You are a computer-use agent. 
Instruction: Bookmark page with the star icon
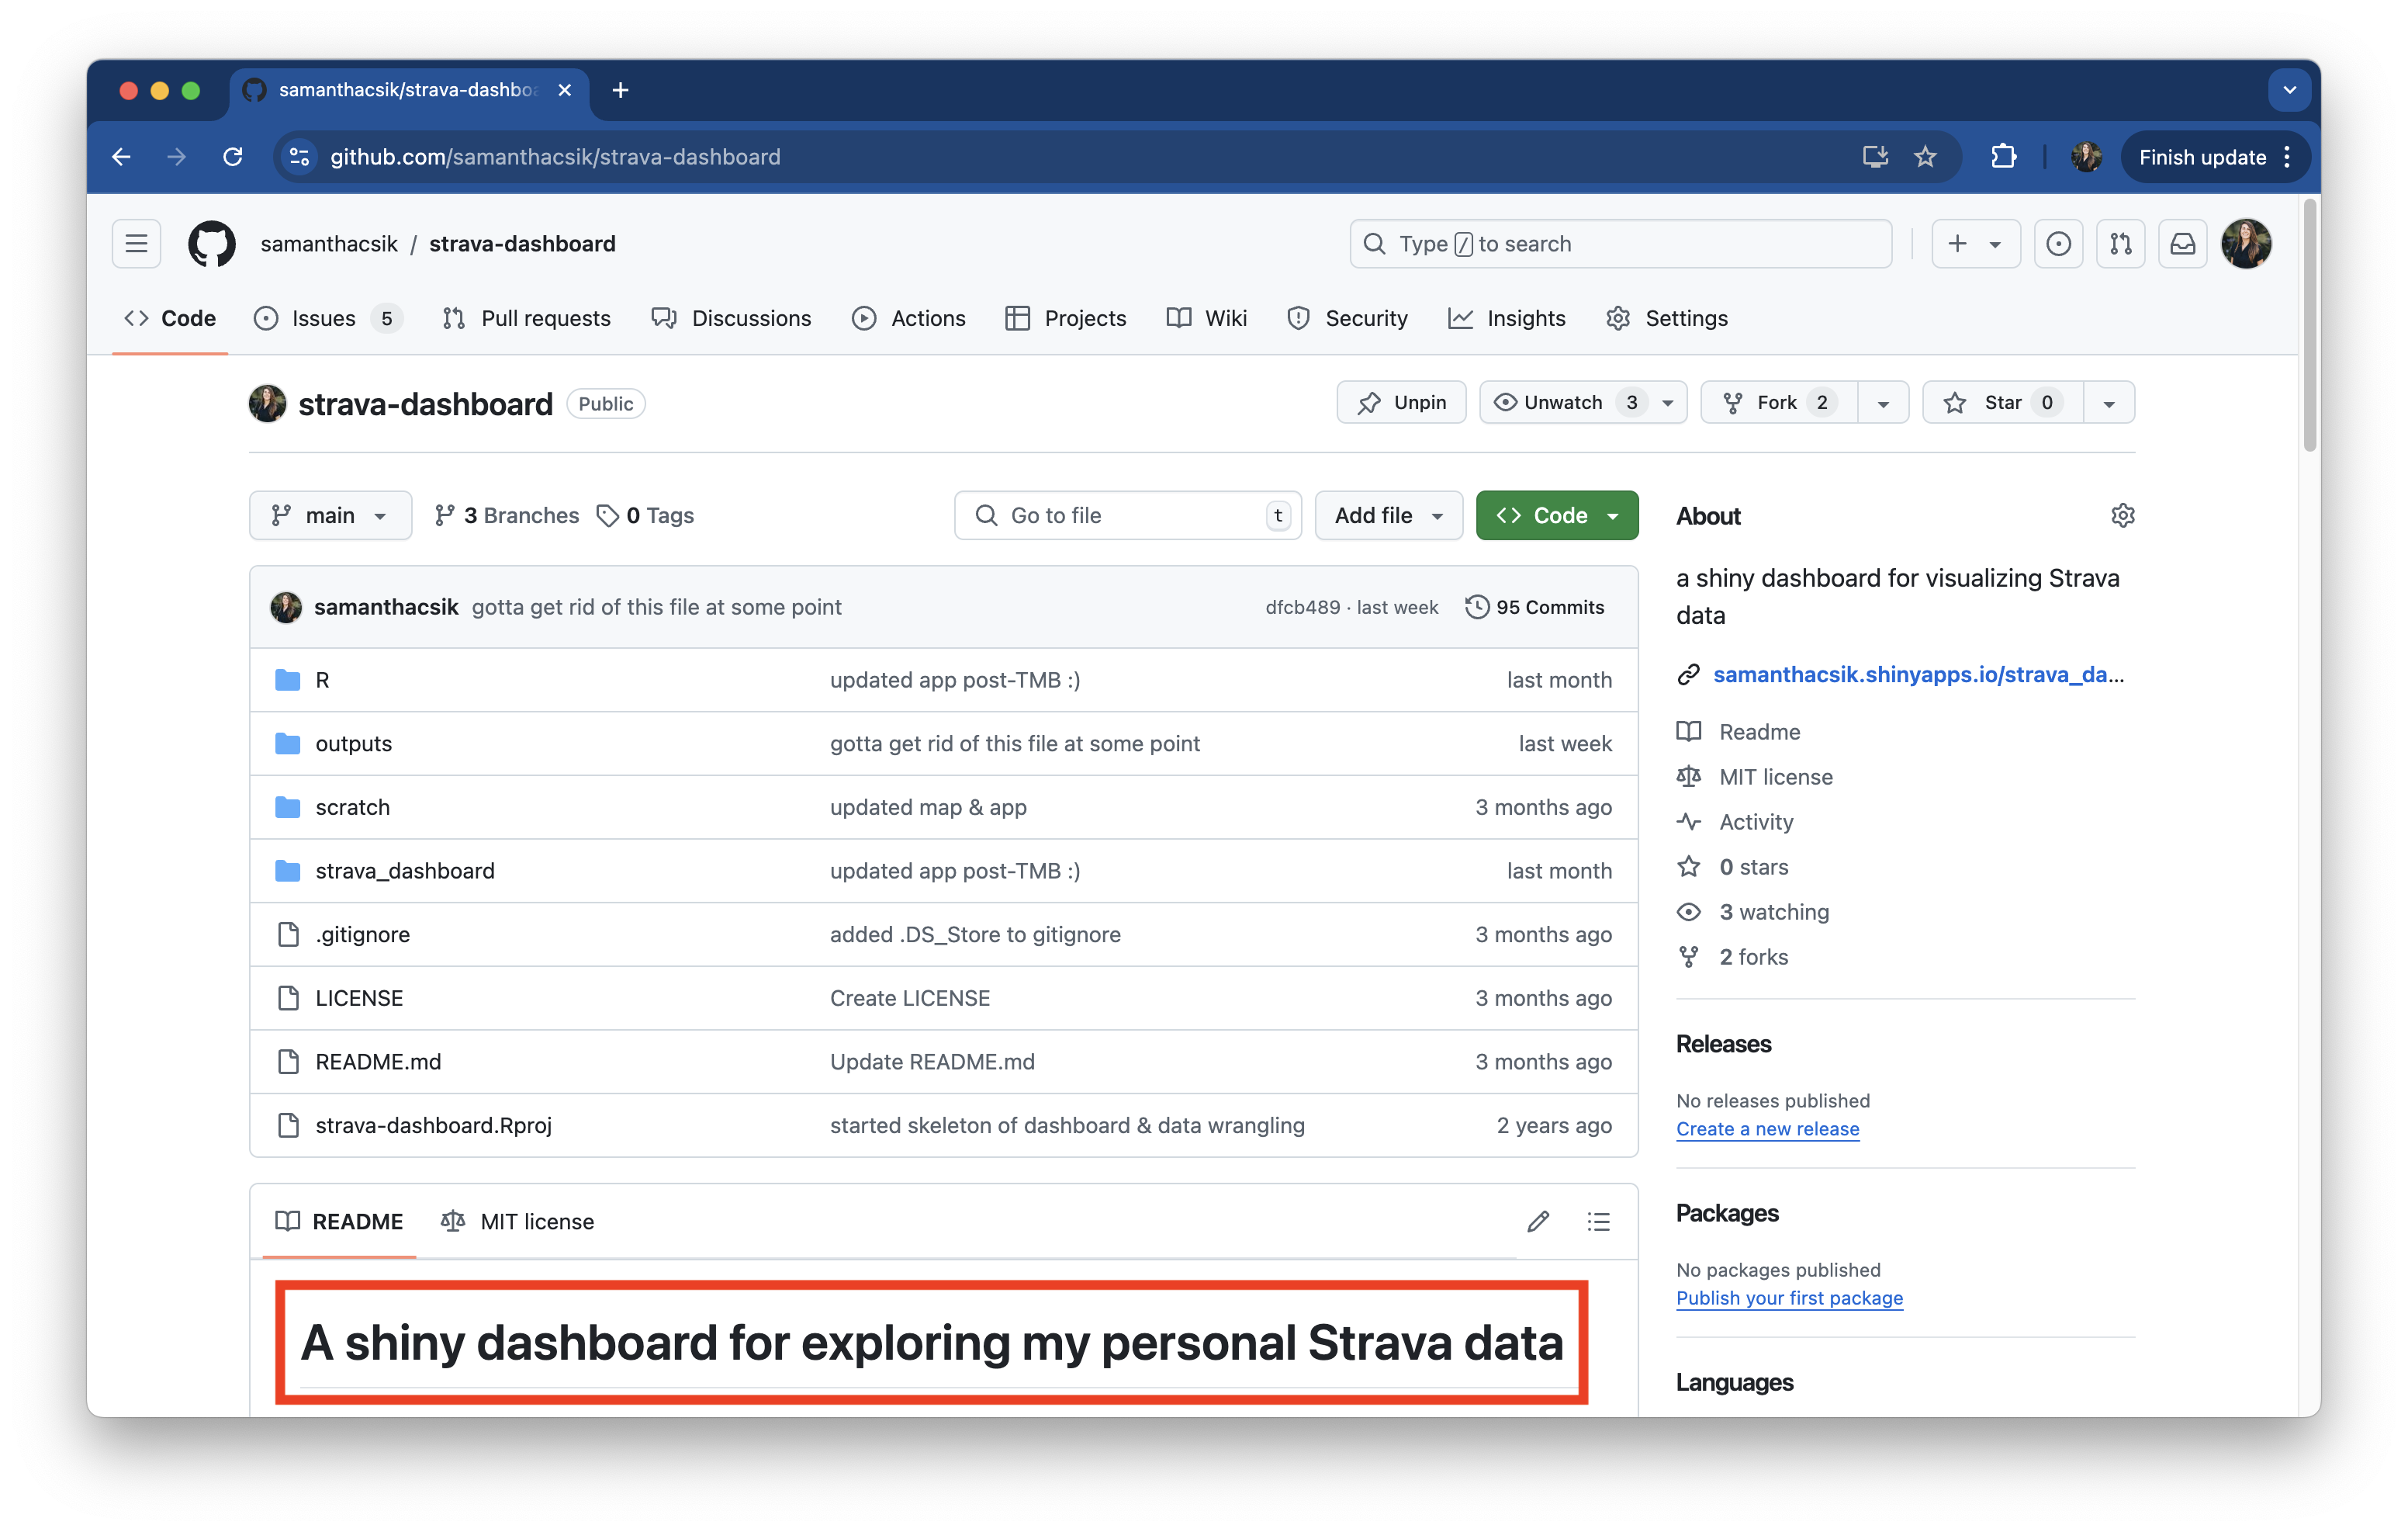coord(1925,157)
